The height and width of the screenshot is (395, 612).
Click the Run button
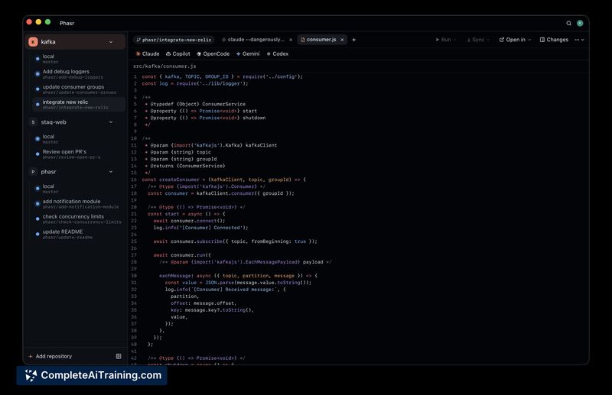click(443, 40)
